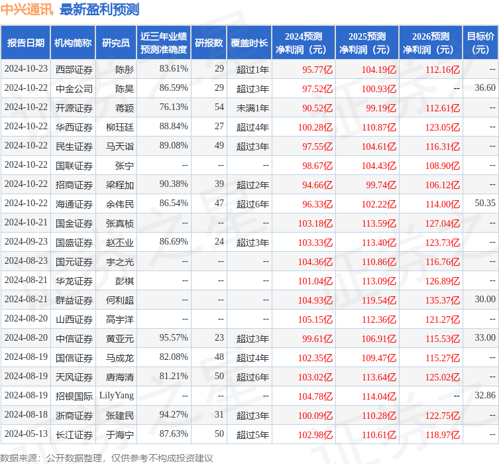Click analyst name 陈昊

point(125,88)
